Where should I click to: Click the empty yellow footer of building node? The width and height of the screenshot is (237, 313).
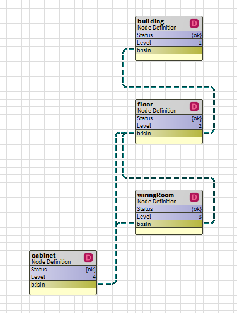[169, 57]
